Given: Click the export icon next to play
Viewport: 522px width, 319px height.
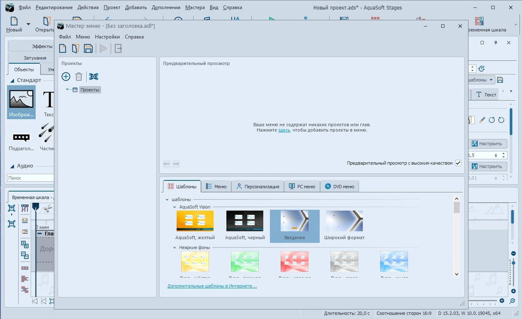Looking at the screenshot, I should pyautogui.click(x=118, y=48).
